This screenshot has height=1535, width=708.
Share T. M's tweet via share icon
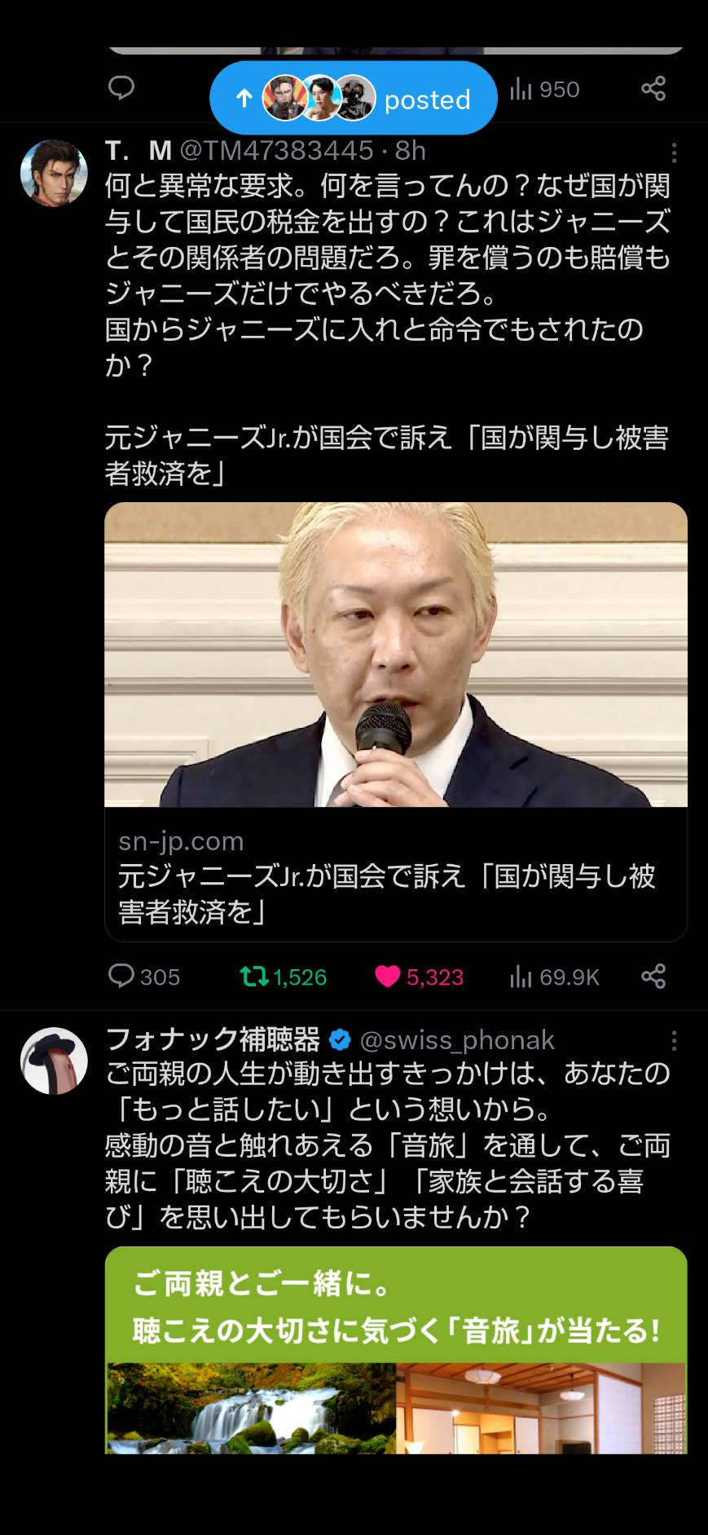tap(653, 976)
